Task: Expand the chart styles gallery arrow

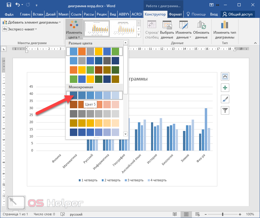Action: [x=139, y=35]
